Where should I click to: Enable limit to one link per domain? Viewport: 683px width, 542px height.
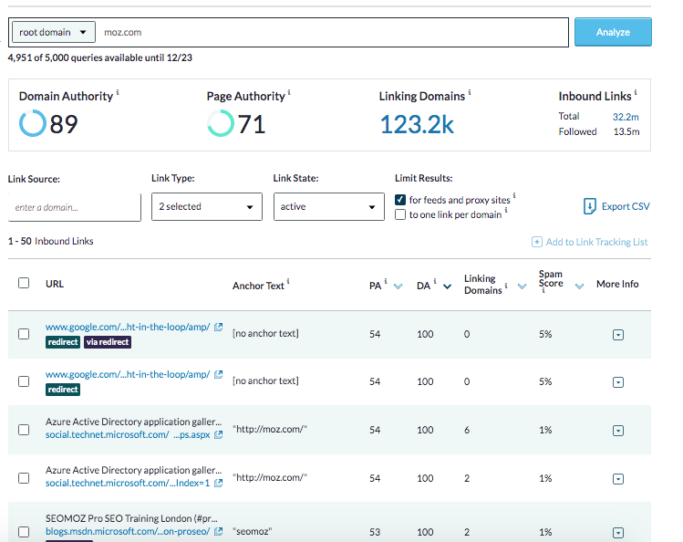(400, 214)
